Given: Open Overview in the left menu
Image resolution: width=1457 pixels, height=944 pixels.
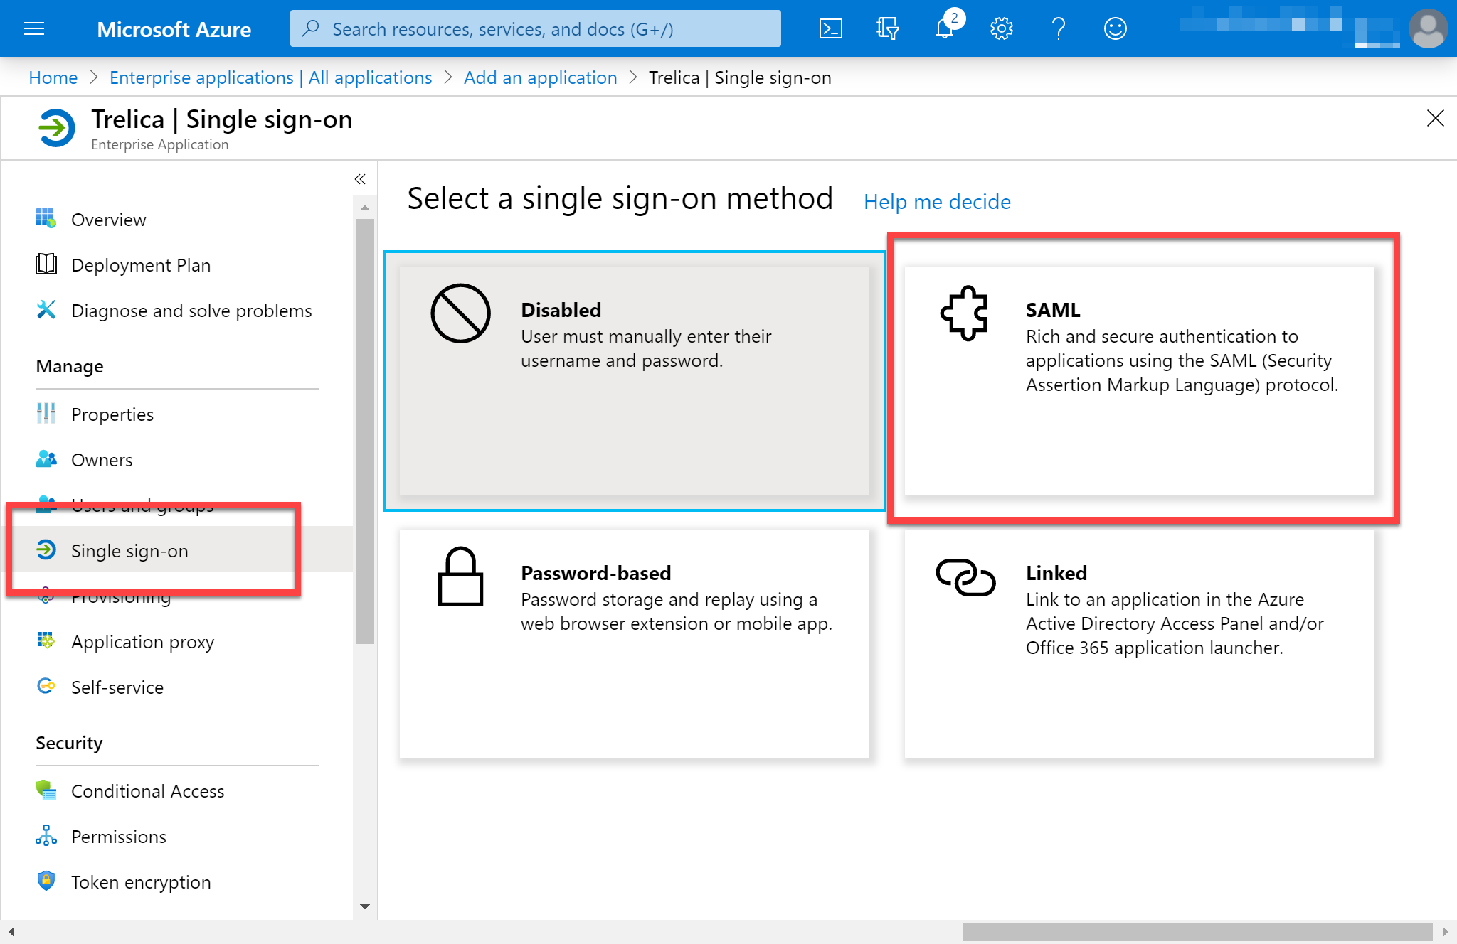Looking at the screenshot, I should 109,220.
